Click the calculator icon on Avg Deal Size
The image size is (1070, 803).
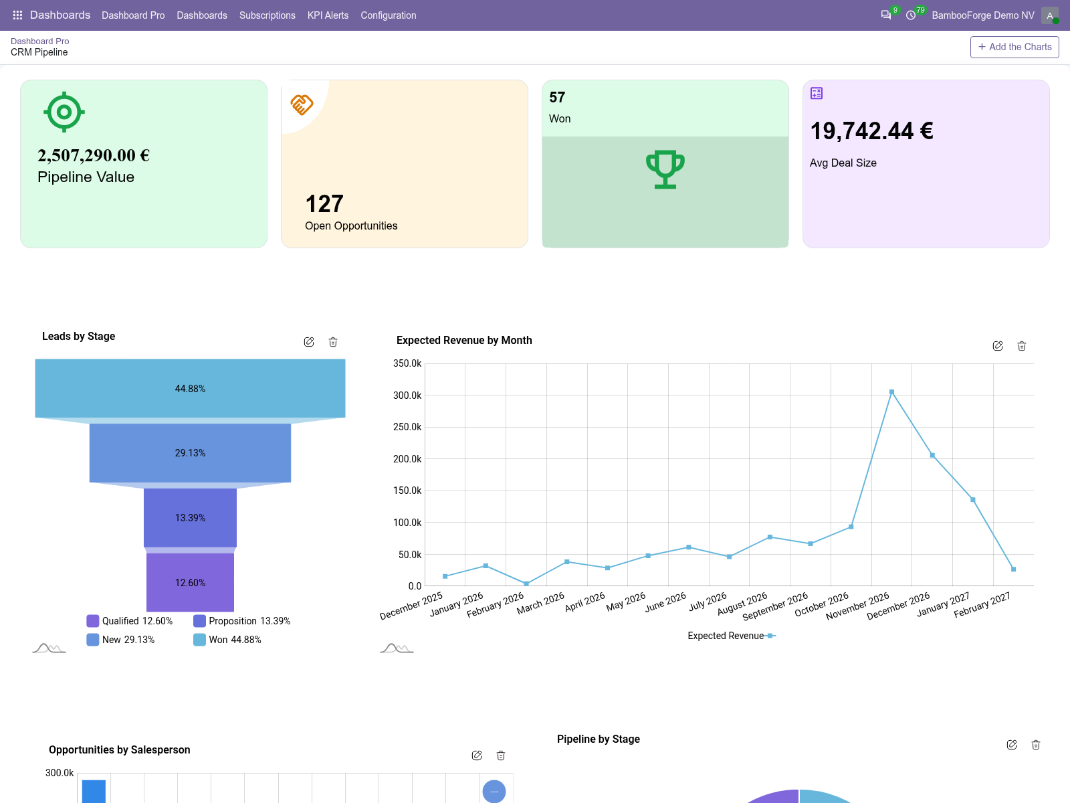[817, 93]
